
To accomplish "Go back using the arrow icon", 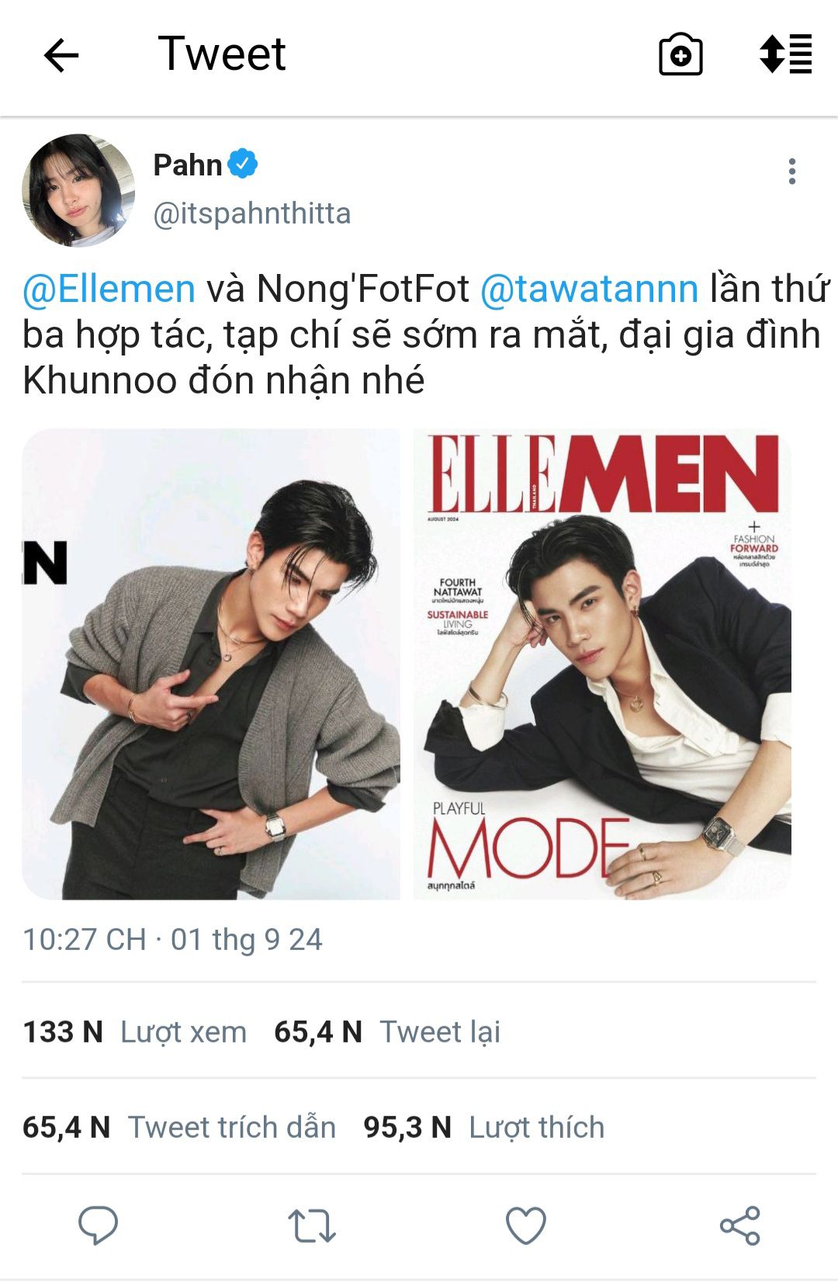I will point(61,56).
